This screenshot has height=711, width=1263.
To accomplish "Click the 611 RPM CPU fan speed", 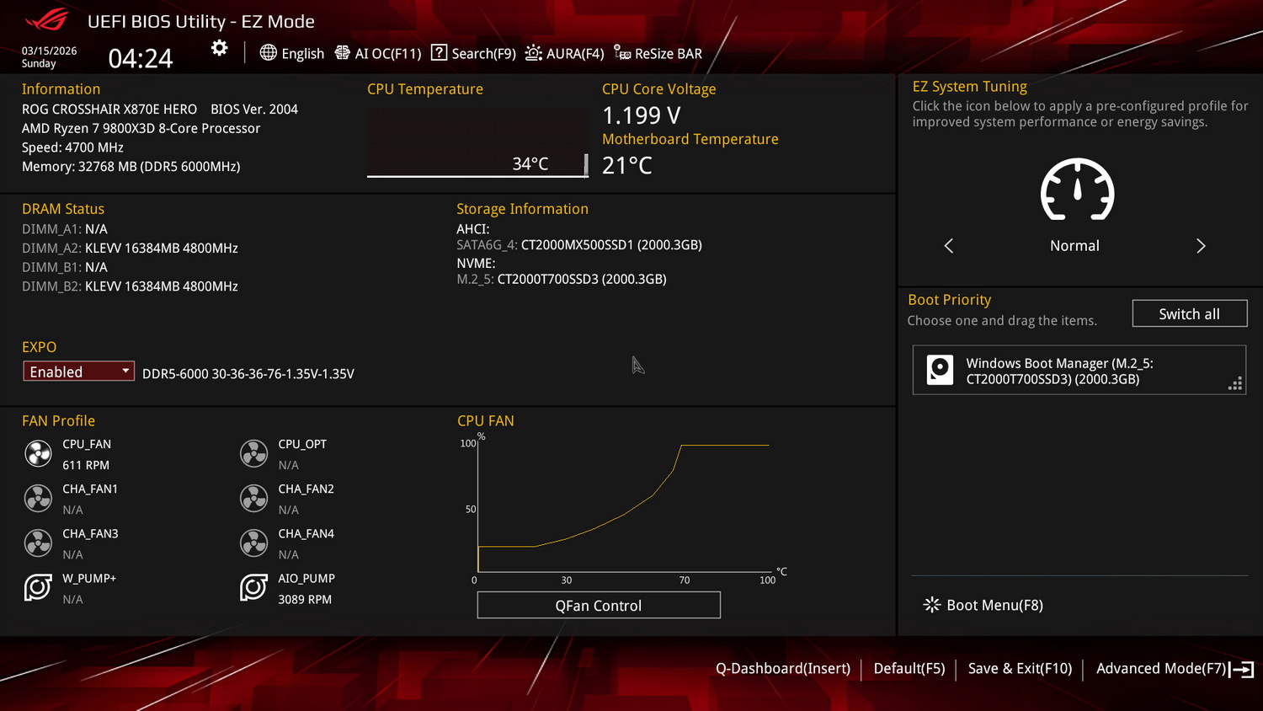I will pyautogui.click(x=86, y=465).
